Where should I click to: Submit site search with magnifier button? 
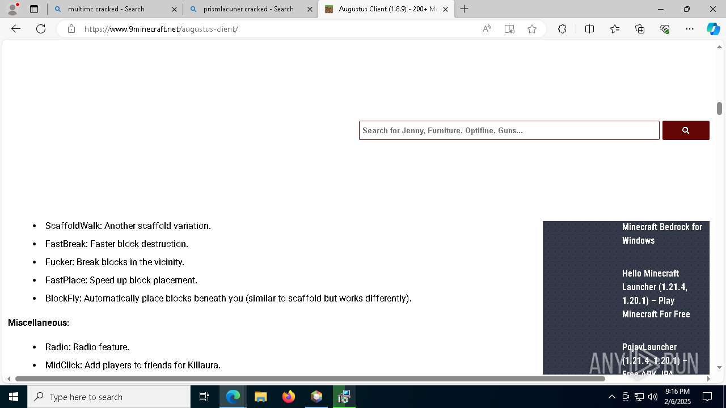tap(686, 130)
